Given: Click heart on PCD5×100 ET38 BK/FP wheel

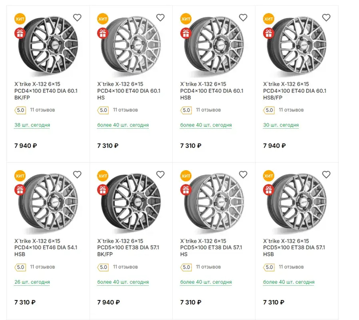Looking at the screenshot, I should (161, 174).
